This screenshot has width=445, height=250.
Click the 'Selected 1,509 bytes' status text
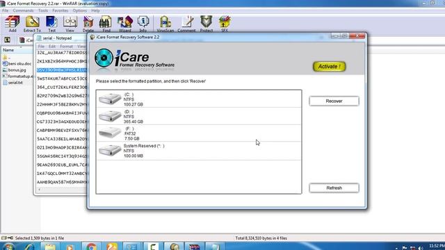[40, 238]
